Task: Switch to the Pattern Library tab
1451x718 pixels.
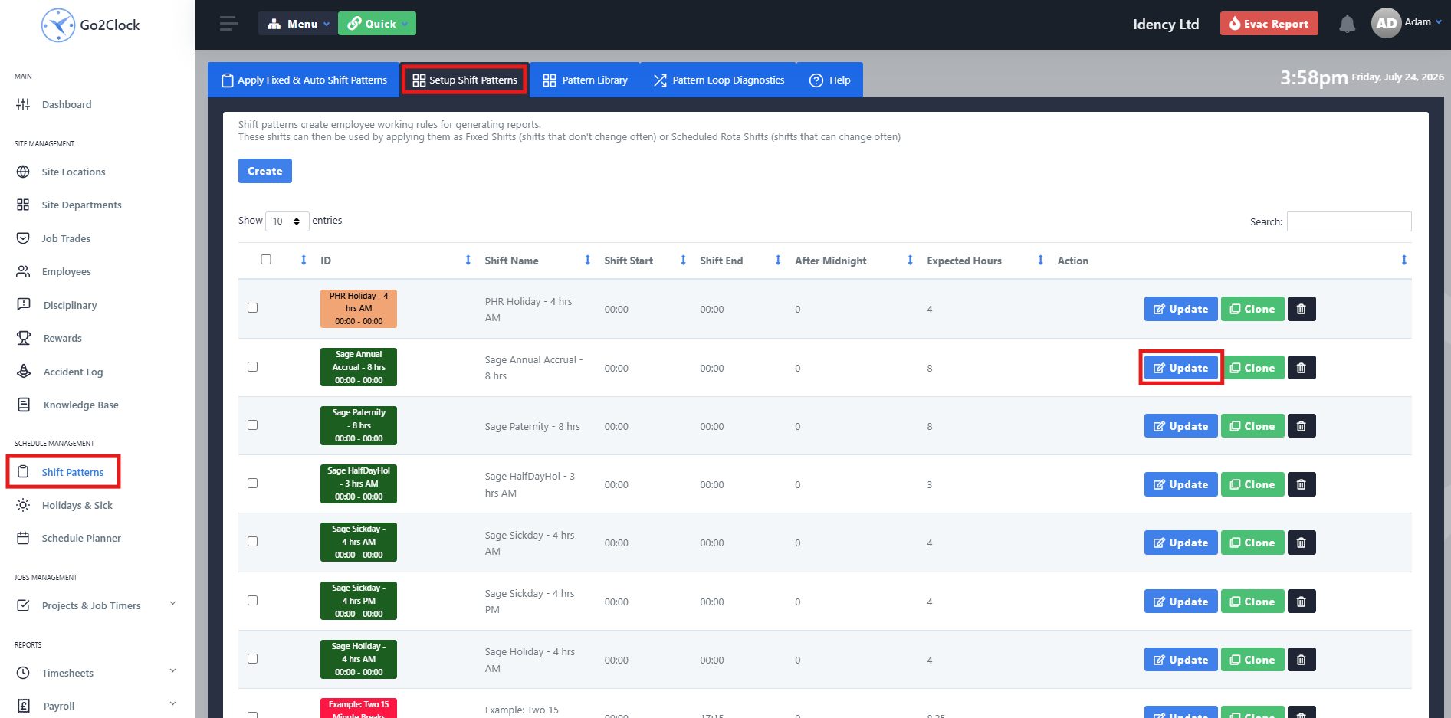Action: coord(585,80)
